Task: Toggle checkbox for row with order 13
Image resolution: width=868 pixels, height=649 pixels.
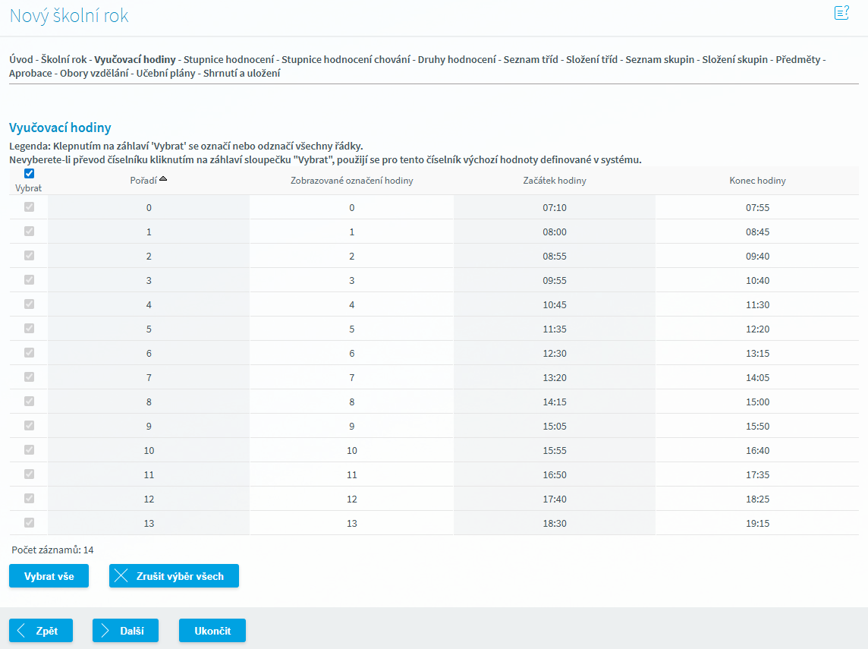Action: (30, 523)
